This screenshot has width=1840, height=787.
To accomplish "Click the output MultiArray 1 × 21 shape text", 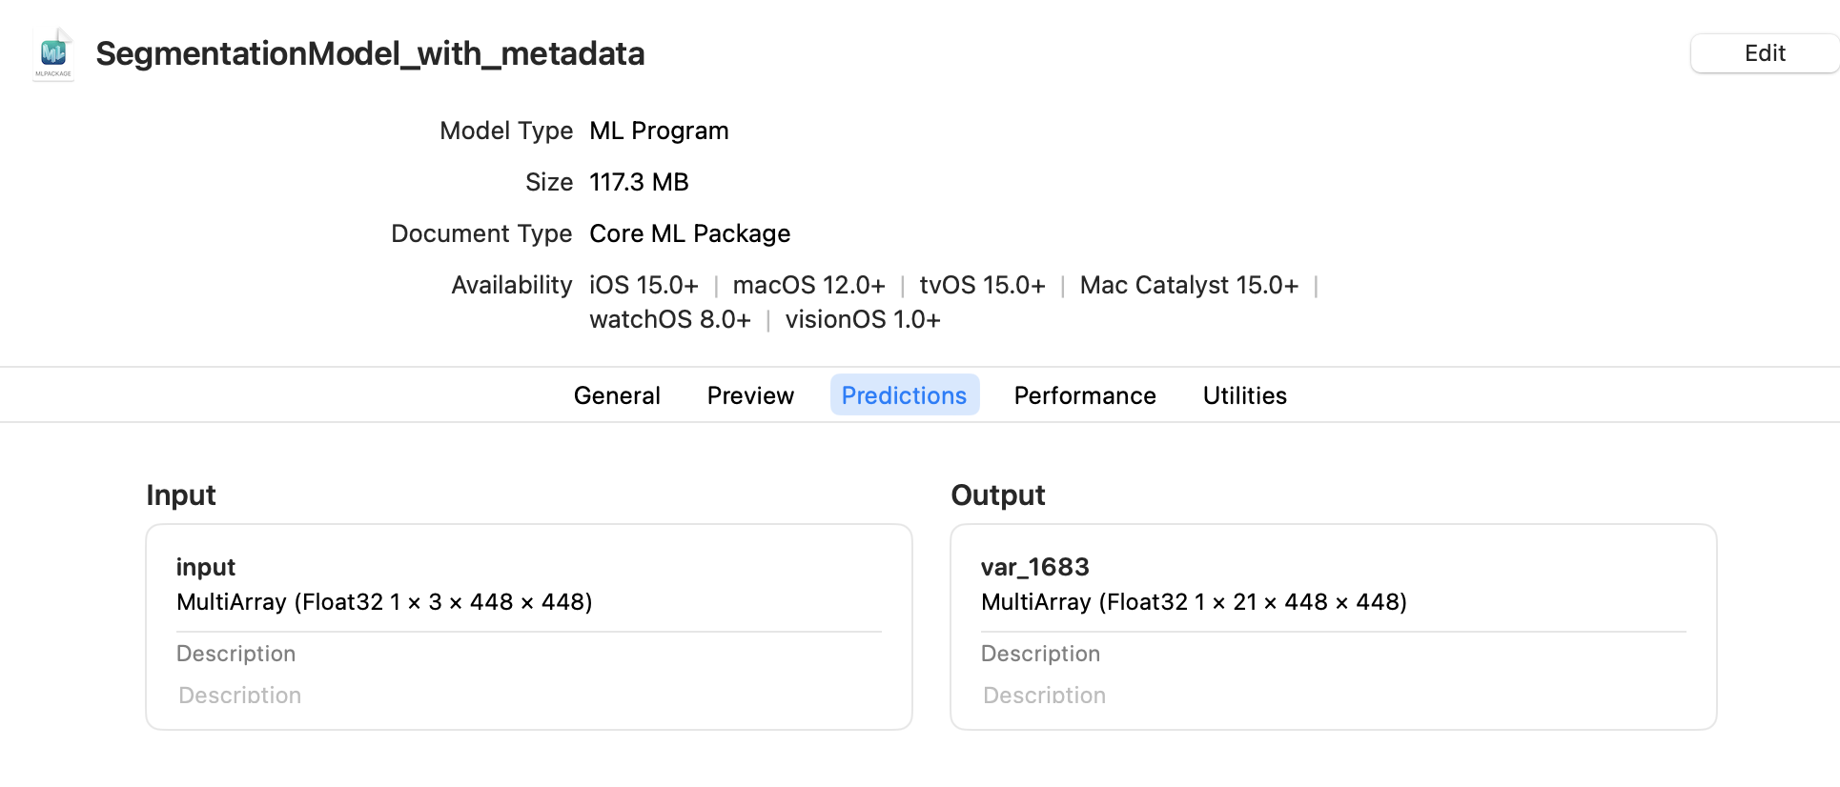I will click(x=1194, y=602).
